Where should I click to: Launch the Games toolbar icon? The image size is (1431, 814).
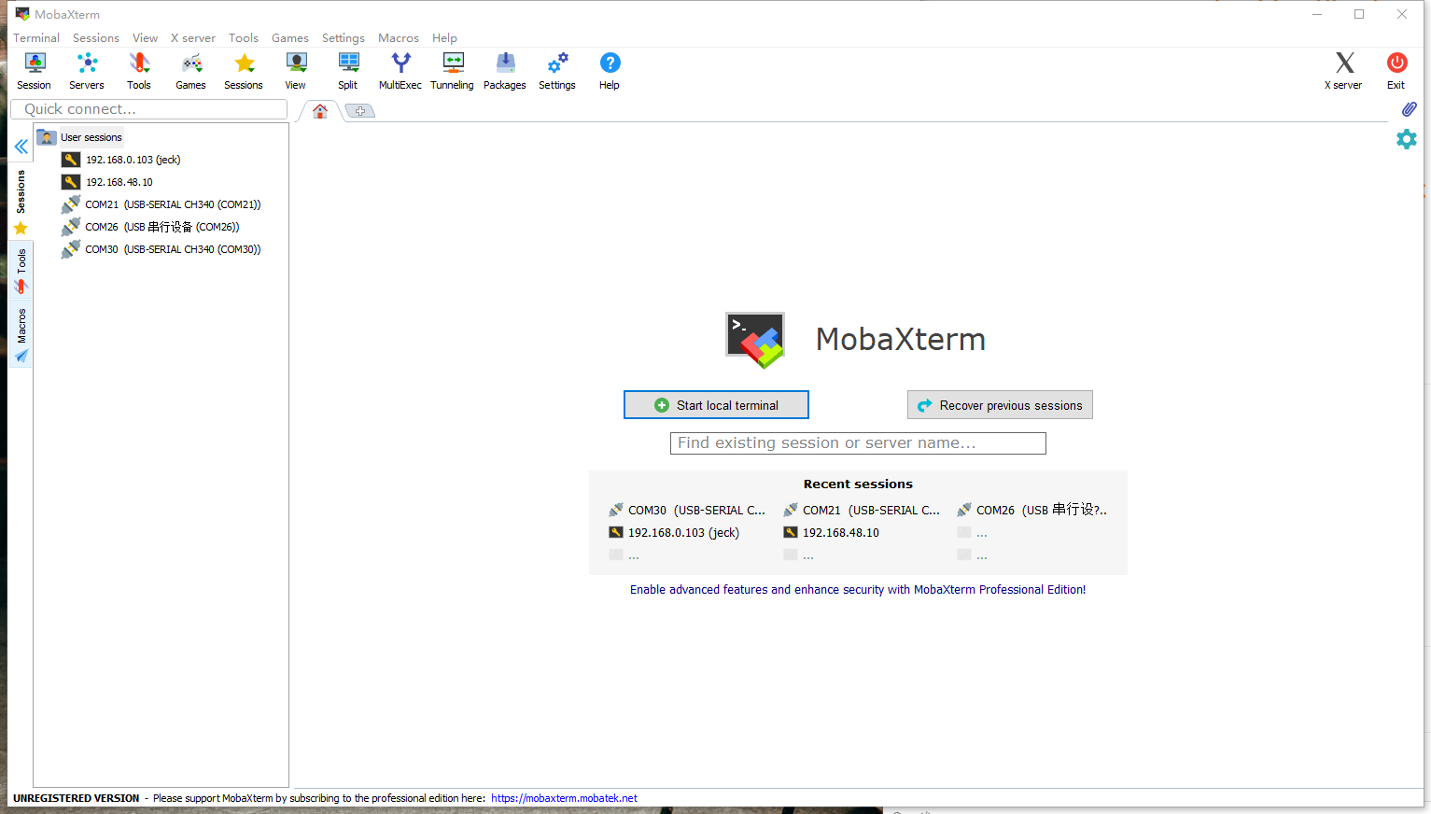click(x=191, y=71)
